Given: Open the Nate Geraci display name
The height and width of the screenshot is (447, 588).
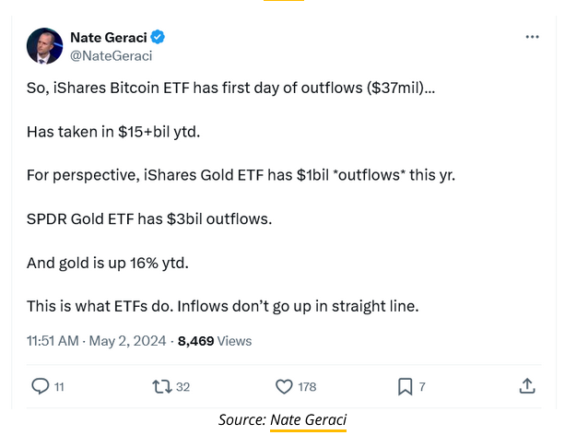Looking at the screenshot, I should tap(108, 37).
